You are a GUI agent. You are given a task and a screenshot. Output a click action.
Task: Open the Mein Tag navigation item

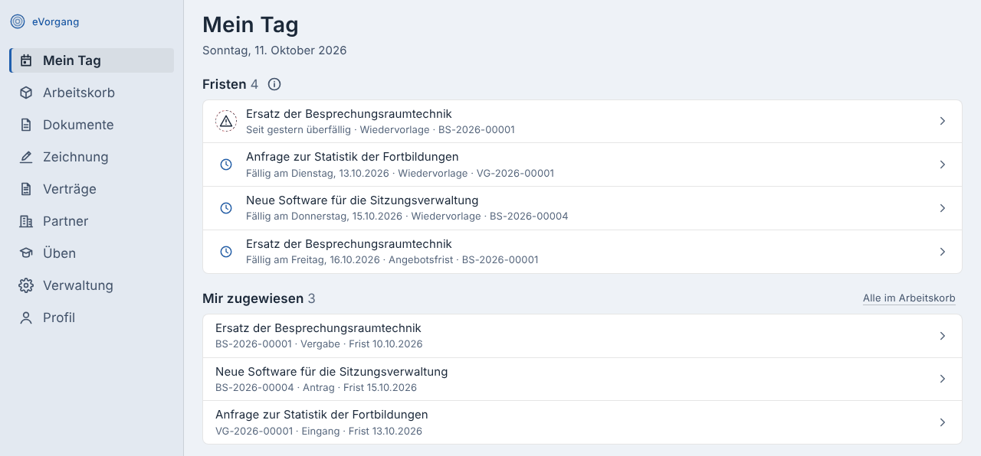coord(92,60)
